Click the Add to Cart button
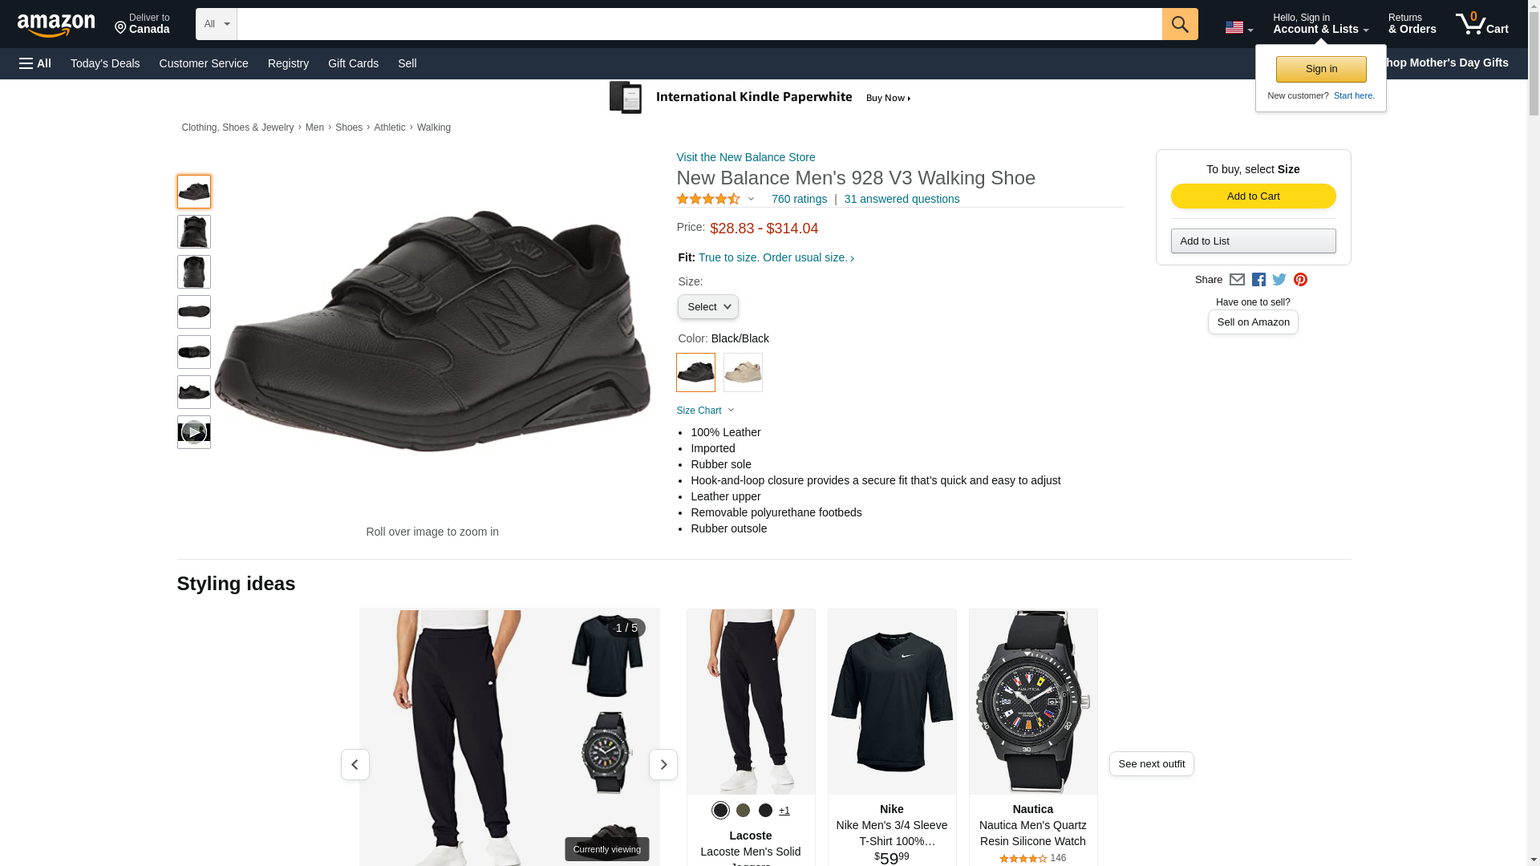 [x=1253, y=196]
